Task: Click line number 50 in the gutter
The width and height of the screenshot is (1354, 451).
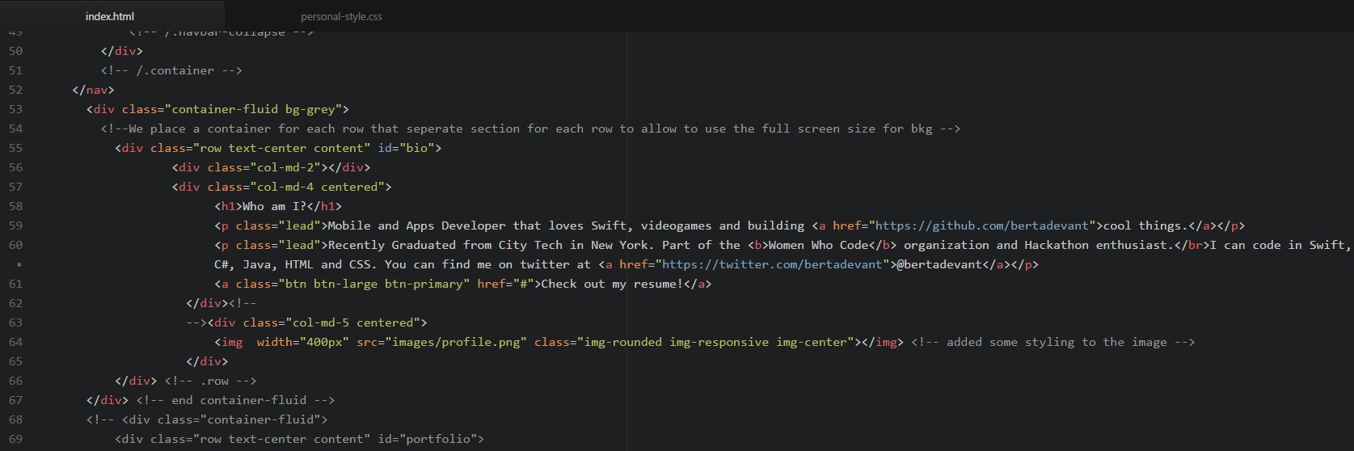Action: pos(15,51)
